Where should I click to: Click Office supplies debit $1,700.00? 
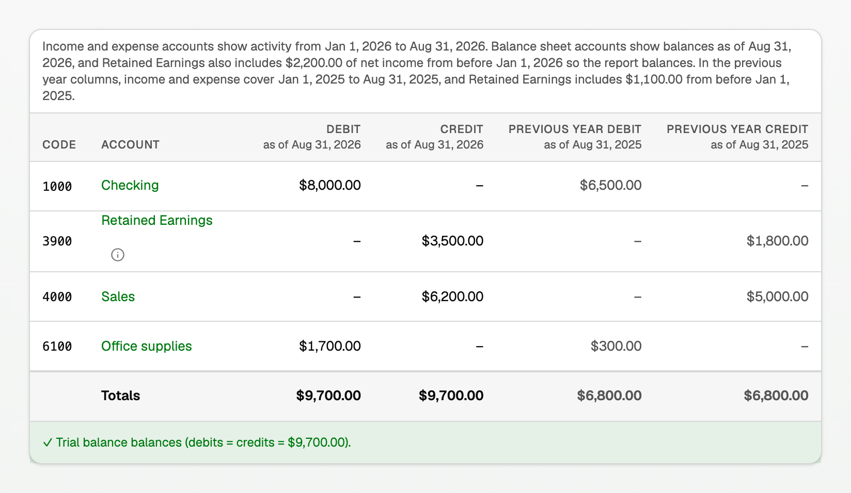tap(330, 346)
